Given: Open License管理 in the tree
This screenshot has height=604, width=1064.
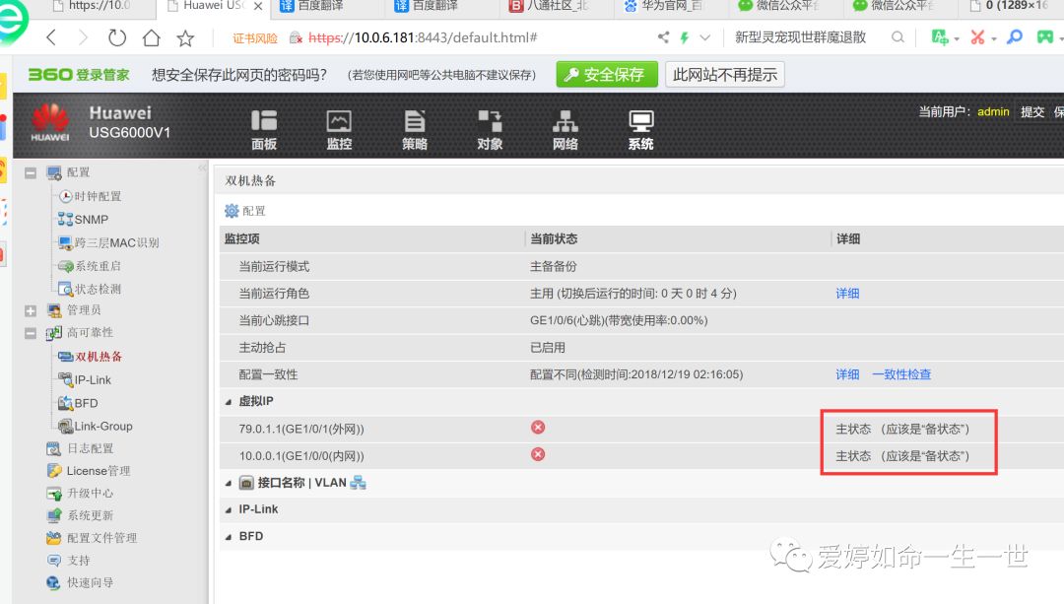Looking at the screenshot, I should pos(98,470).
